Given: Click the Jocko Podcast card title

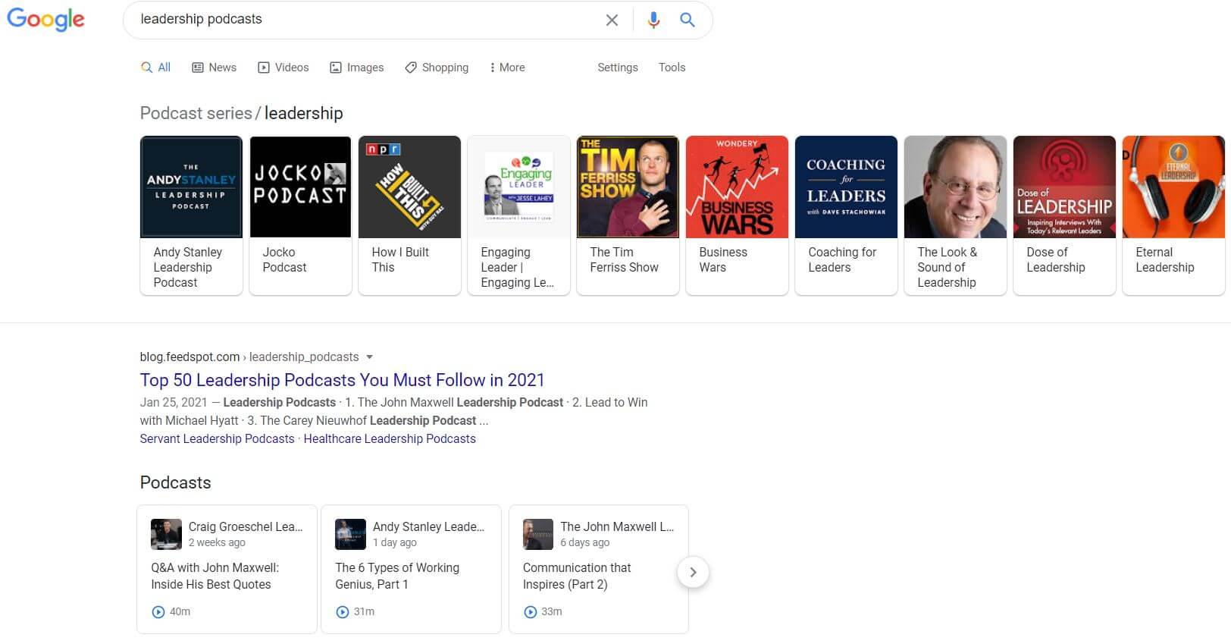Looking at the screenshot, I should [x=284, y=259].
